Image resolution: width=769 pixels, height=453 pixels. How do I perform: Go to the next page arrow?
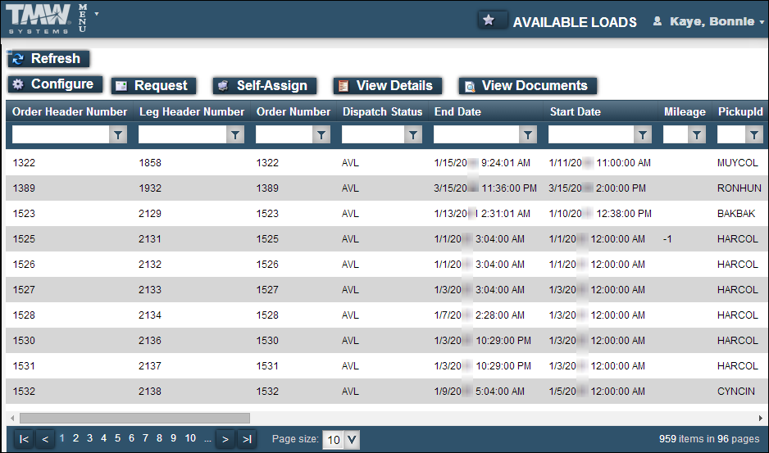click(x=225, y=439)
